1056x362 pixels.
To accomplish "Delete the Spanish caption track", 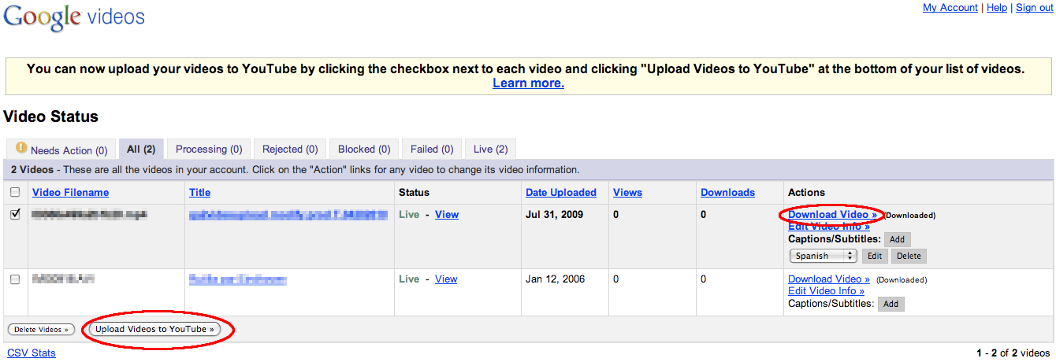I will click(909, 256).
